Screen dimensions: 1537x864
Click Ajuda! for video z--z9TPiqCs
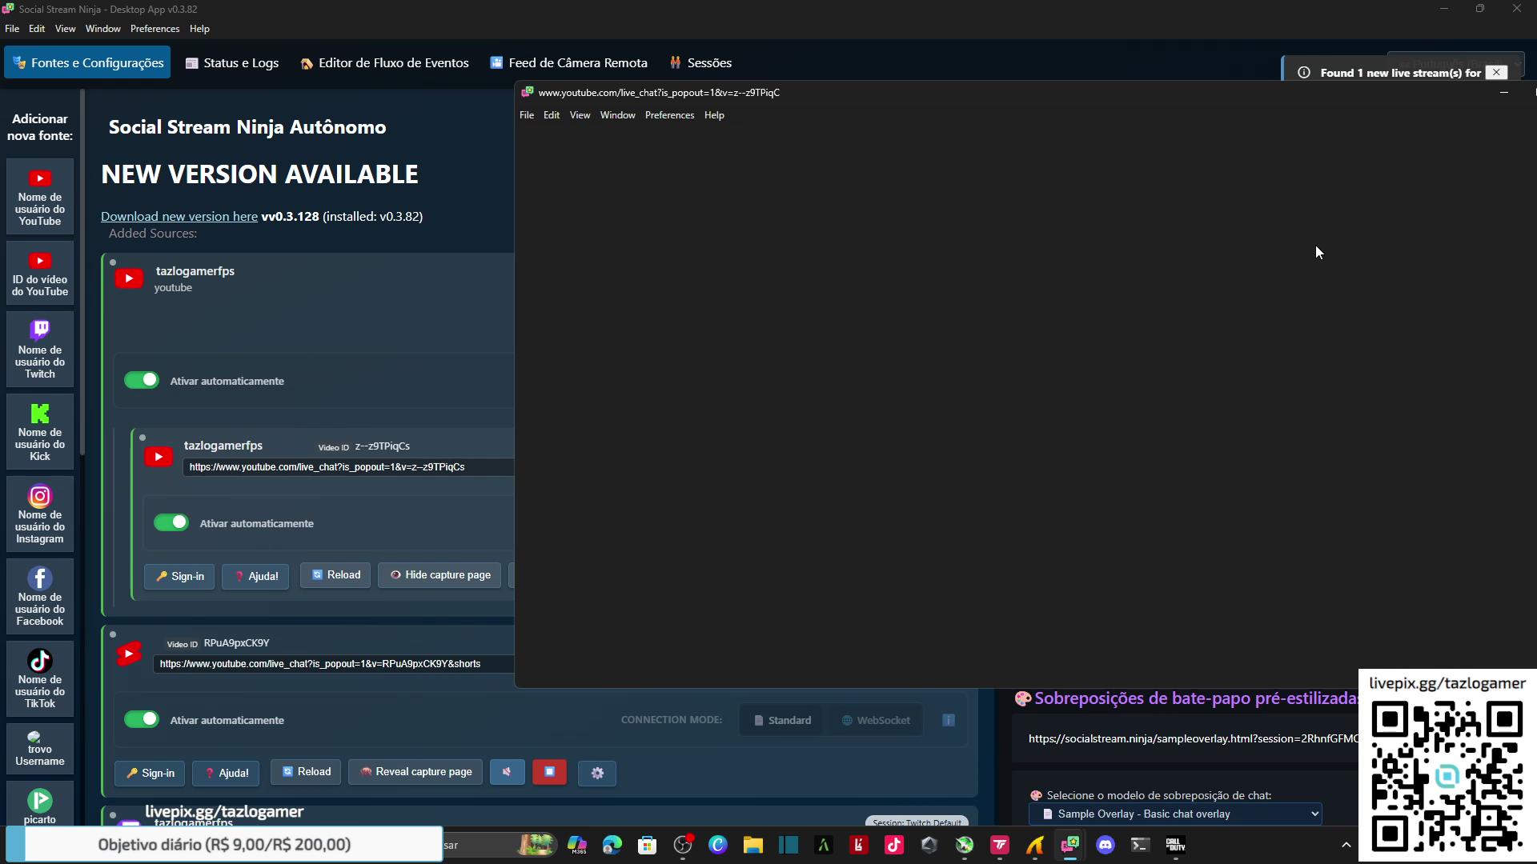tap(255, 576)
